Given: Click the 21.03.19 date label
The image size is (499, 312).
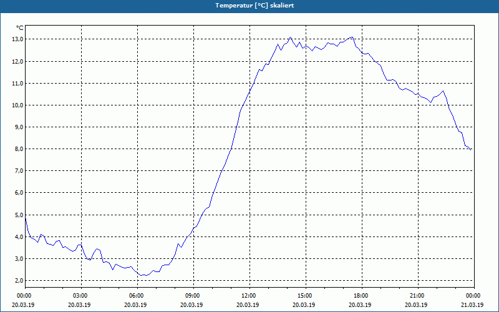Looking at the screenshot, I should (x=472, y=305).
